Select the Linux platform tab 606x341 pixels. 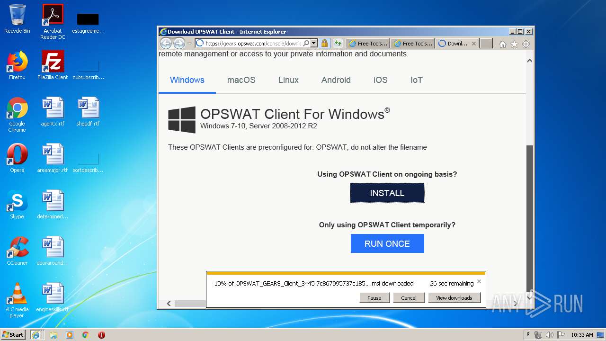pos(288,80)
